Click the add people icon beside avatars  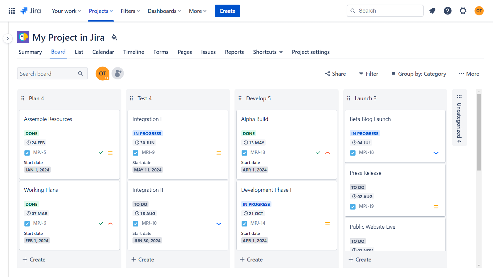point(118,73)
